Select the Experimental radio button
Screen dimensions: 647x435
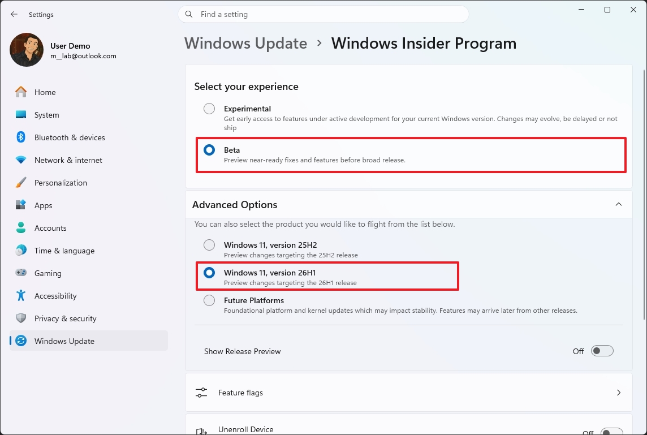(209, 109)
